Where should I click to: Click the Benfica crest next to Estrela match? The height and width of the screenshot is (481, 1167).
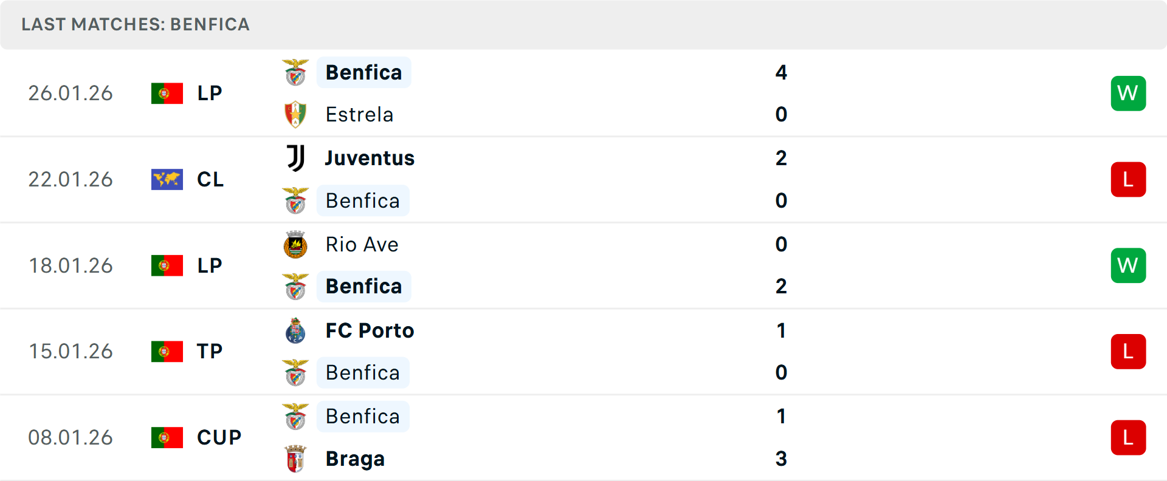tap(295, 72)
